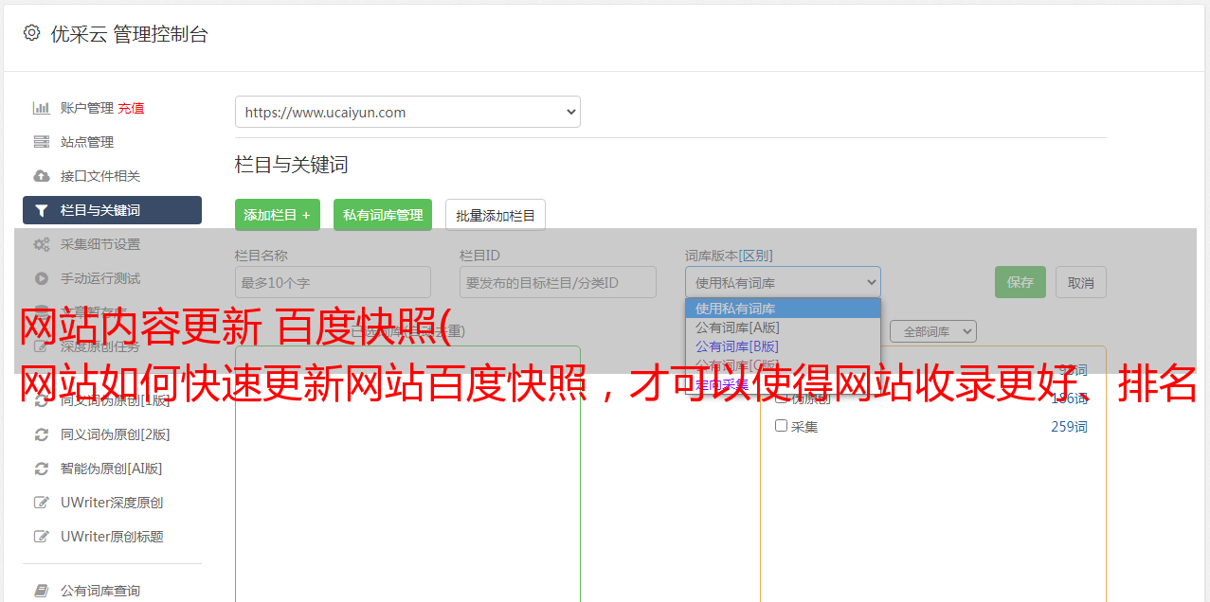This screenshot has width=1210, height=602.
Task: Click the 栏目名称 input field
Action: point(333,282)
